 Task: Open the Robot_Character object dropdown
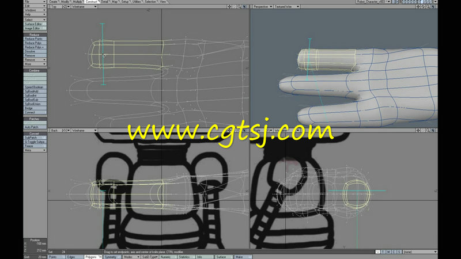(373, 2)
